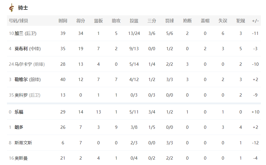
Task: Click the 号码/球员 column header
Action: point(19,21)
